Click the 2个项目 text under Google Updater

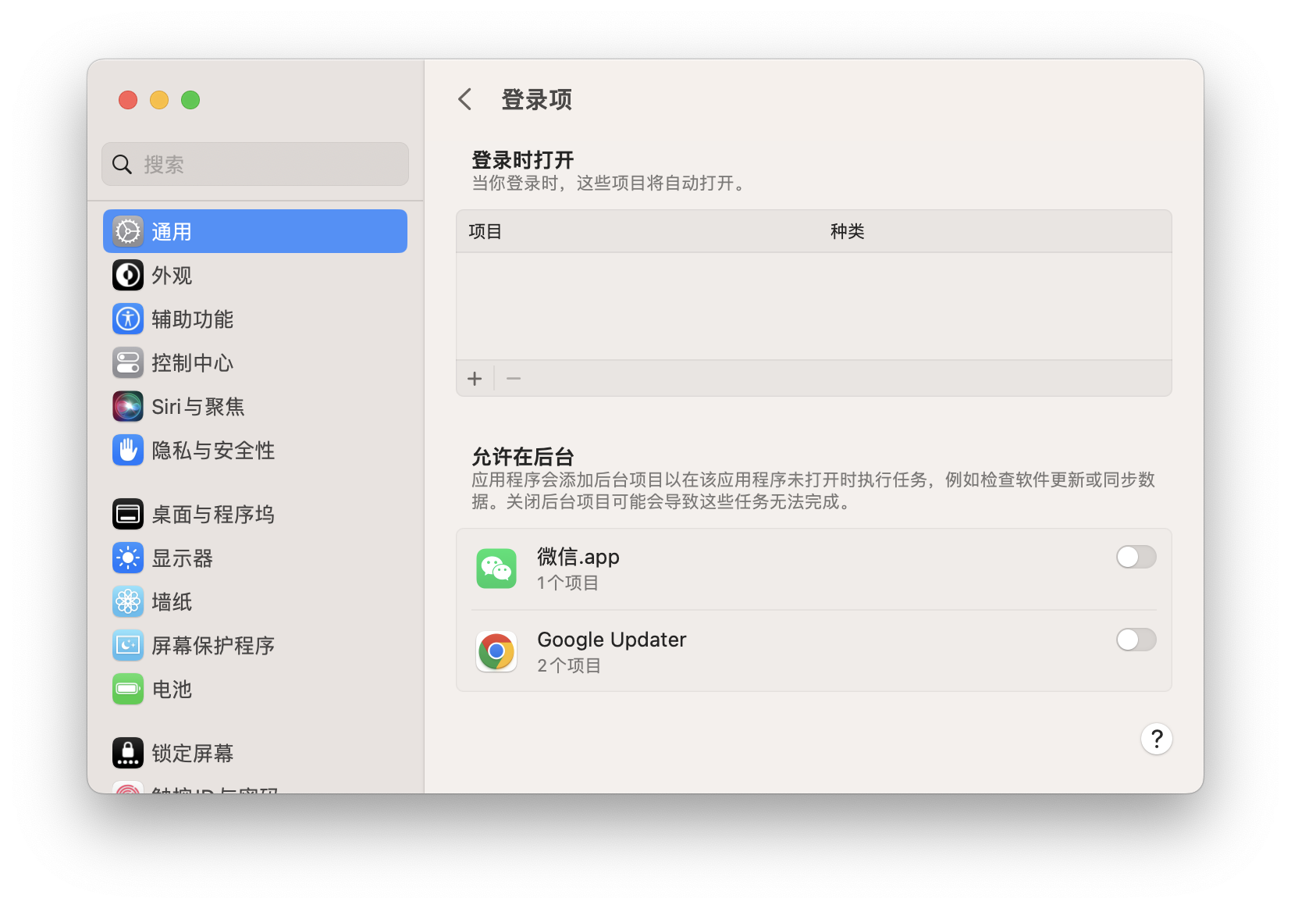coord(569,665)
